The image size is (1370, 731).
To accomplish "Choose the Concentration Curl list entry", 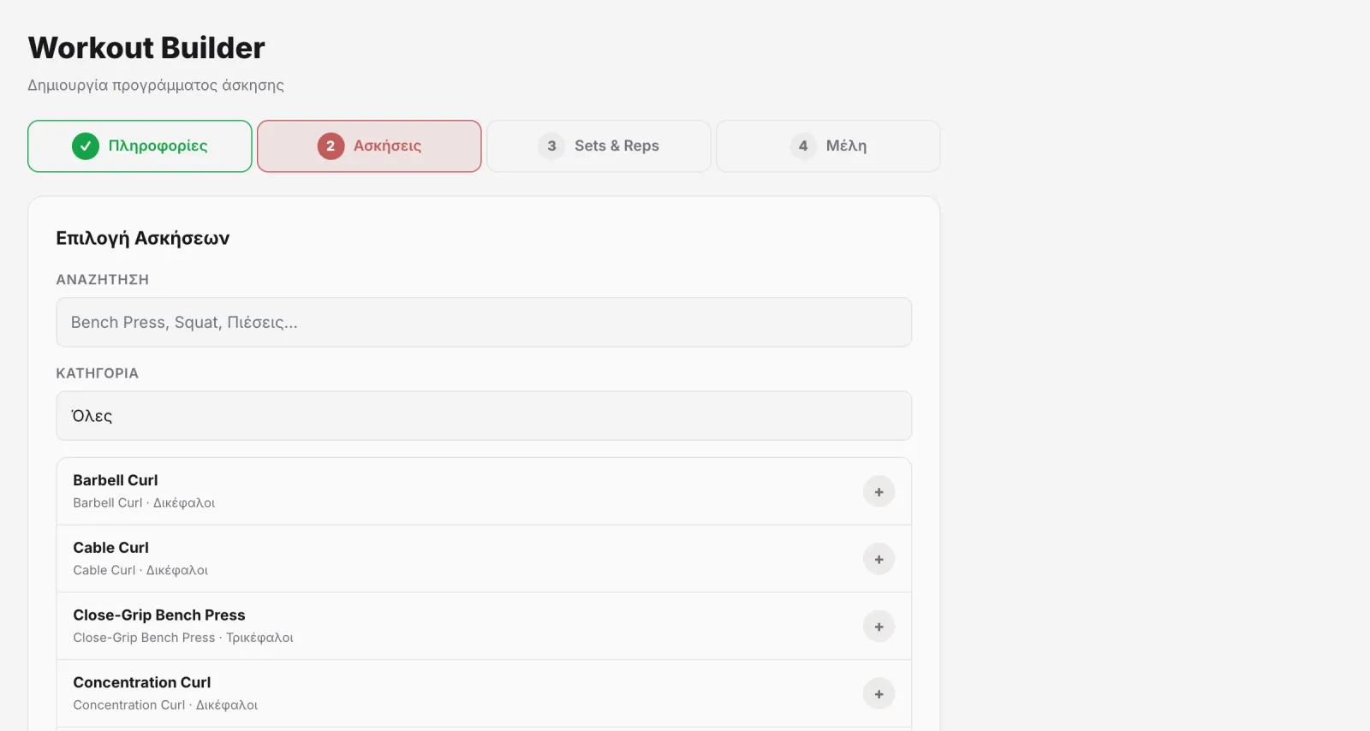I will pyautogui.click(x=484, y=693).
